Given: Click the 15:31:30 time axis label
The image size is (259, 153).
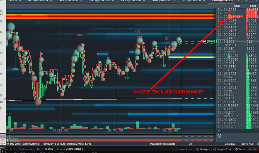Looking at the screenshot, I should click(115, 131).
